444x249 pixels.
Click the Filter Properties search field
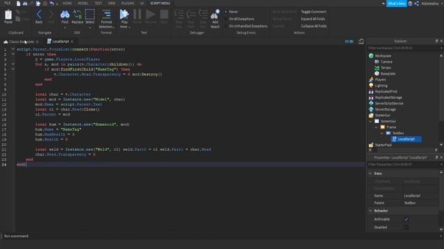click(404, 165)
